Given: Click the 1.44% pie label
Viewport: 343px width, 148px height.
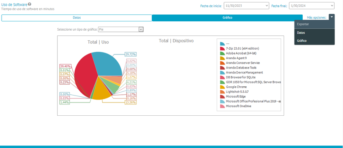Looking at the screenshot, I should (65, 102).
